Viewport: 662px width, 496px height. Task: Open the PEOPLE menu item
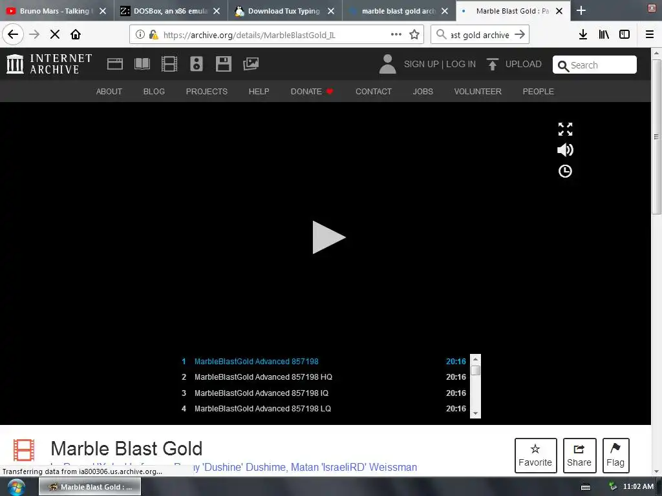539,92
